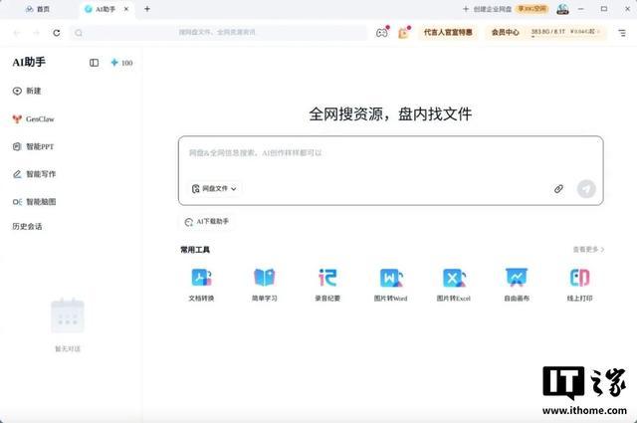The image size is (637, 423).
Task: Send the prompt with the arrow button
Action: click(586, 189)
